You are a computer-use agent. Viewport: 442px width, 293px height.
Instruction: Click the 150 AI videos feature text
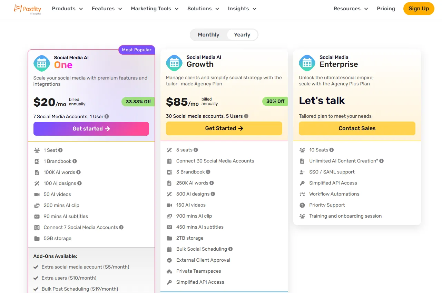click(191, 205)
